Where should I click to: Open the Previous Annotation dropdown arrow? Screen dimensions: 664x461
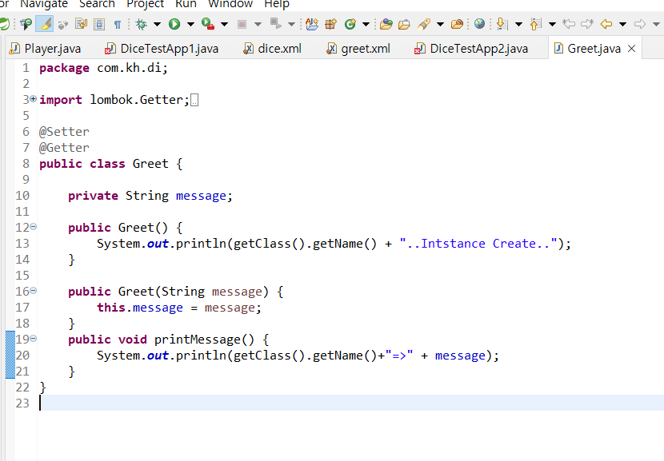[552, 25]
